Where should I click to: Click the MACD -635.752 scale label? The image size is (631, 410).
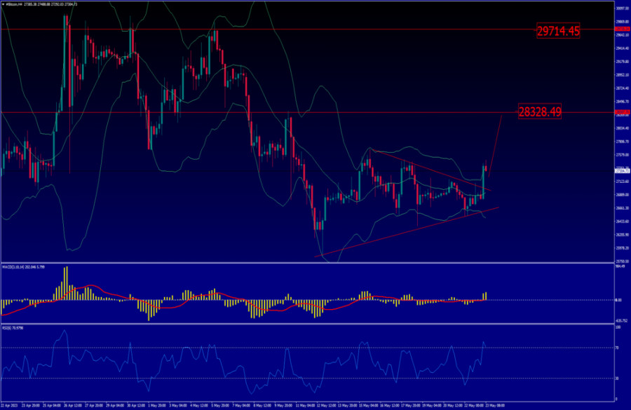621,321
